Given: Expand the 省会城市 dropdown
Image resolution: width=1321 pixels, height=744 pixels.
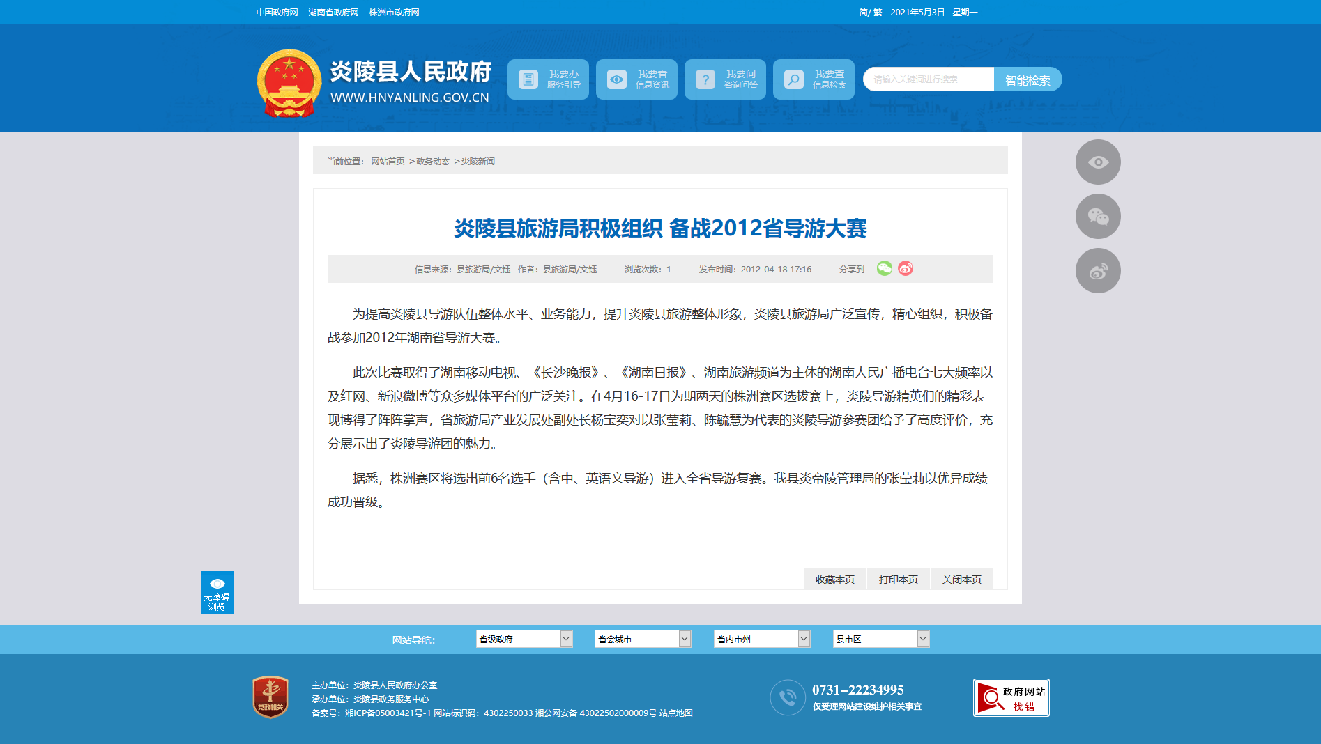Looking at the screenshot, I should click(642, 639).
